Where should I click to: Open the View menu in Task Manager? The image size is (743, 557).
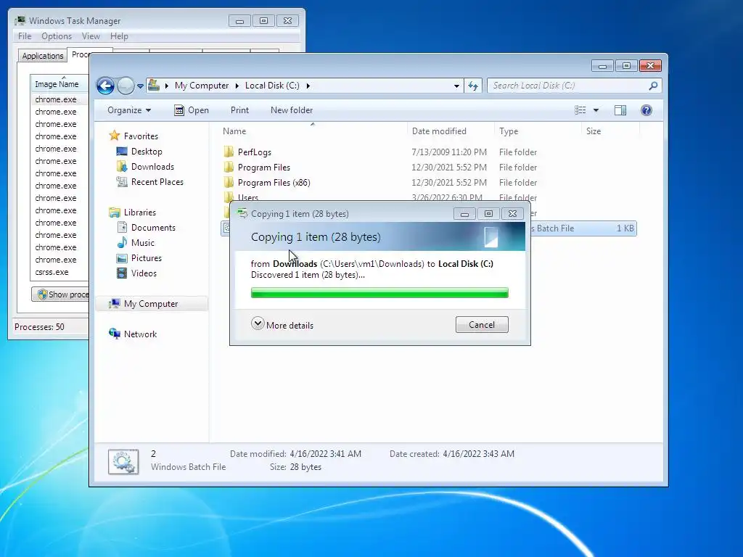pos(91,36)
